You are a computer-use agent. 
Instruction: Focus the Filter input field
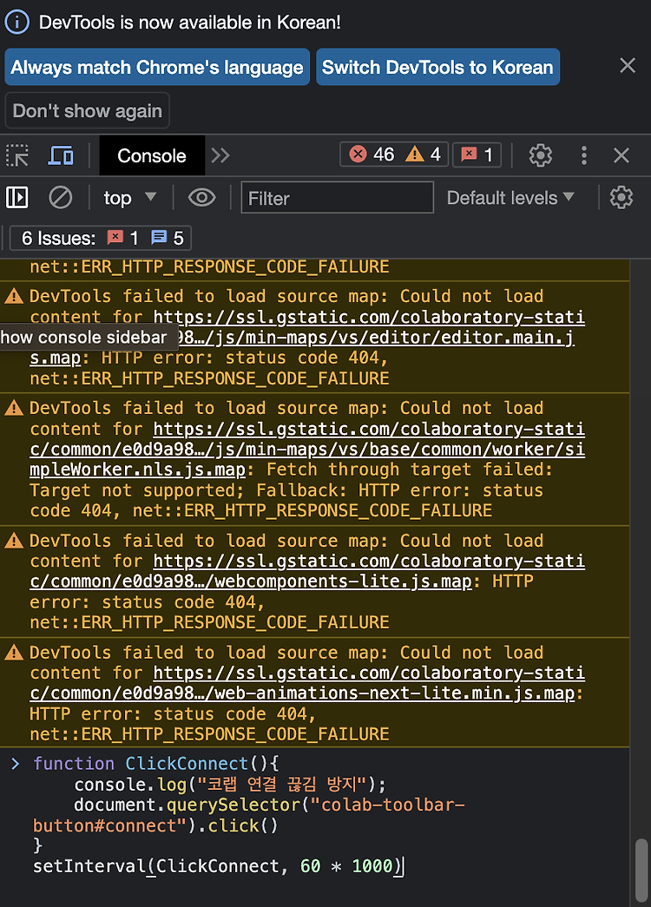(x=338, y=198)
